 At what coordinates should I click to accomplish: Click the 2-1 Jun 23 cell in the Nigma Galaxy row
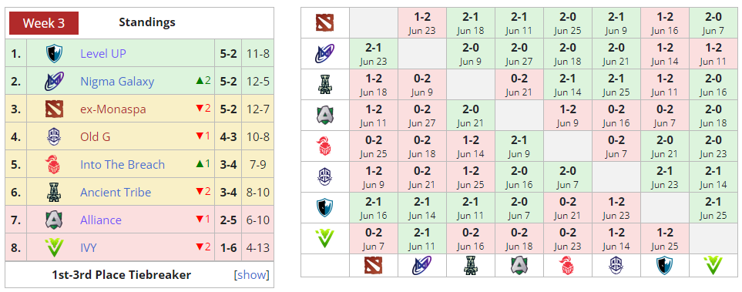tap(374, 54)
